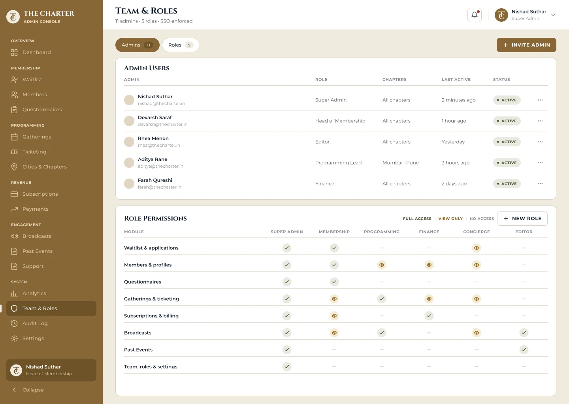This screenshot has width=569, height=404.
Task: Open Members in the sidebar
Action: [x=51, y=95]
